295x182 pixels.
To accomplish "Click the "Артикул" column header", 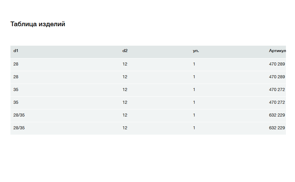I will coord(277,51).
